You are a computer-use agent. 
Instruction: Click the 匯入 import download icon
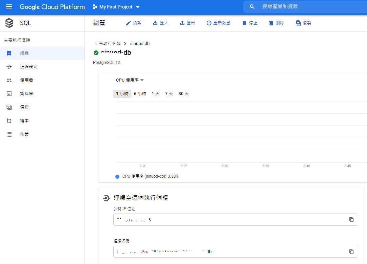coord(155,23)
